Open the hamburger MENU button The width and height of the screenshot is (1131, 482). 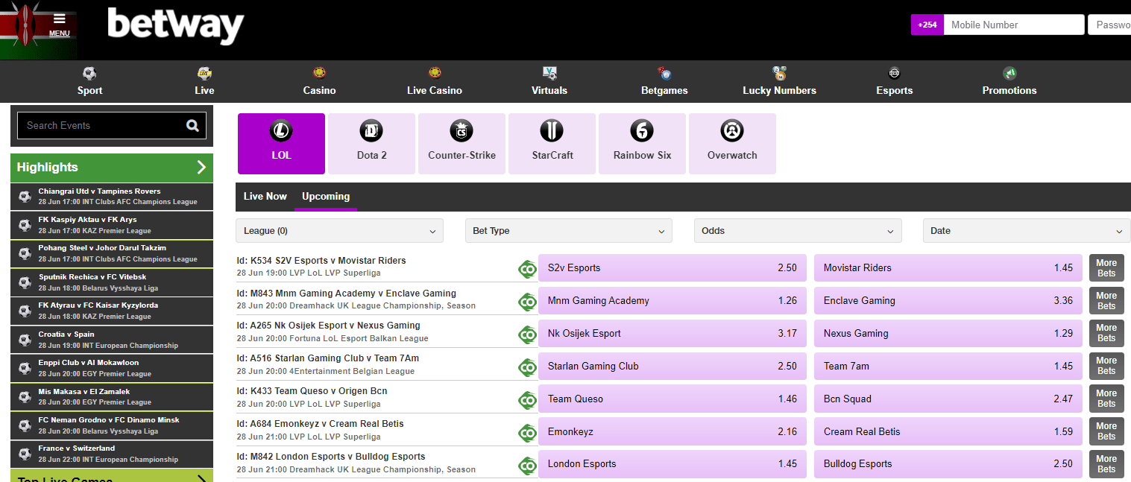[59, 24]
